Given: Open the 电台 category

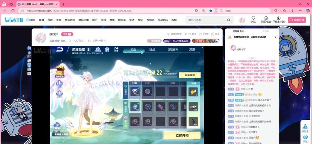Looking at the screenshot, I should (x=103, y=20).
